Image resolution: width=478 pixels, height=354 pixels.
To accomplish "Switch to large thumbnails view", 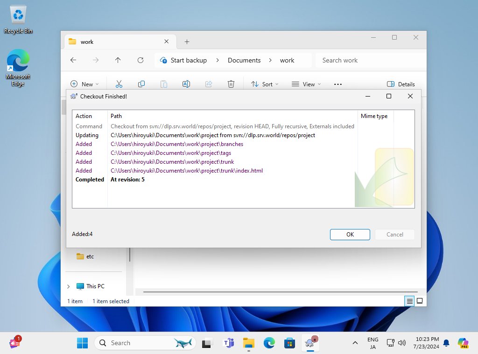I will click(x=420, y=301).
